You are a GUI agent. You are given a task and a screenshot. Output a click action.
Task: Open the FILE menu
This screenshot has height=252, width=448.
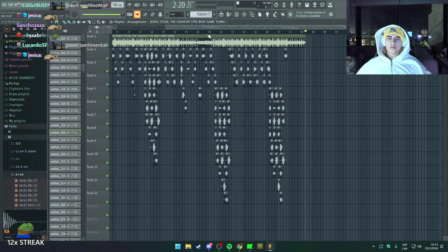pyautogui.click(x=4, y=5)
